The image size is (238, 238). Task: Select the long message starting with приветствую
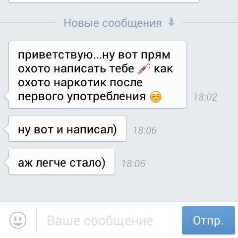click(x=98, y=75)
